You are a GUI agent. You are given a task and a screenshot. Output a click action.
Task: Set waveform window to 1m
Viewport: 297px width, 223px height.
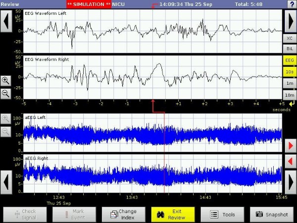[x=290, y=83]
